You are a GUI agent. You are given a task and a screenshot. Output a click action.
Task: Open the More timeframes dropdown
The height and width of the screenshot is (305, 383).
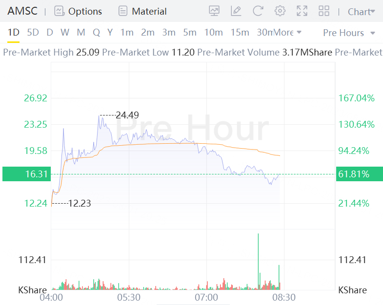[287, 32]
